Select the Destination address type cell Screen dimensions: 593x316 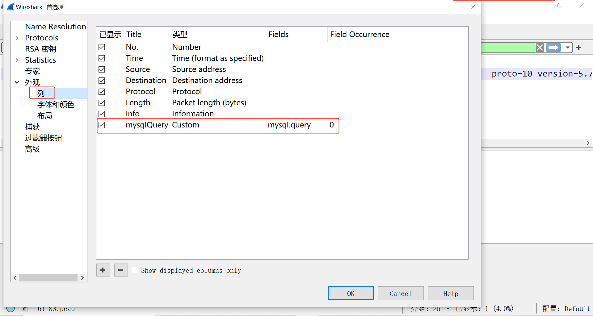[207, 81]
